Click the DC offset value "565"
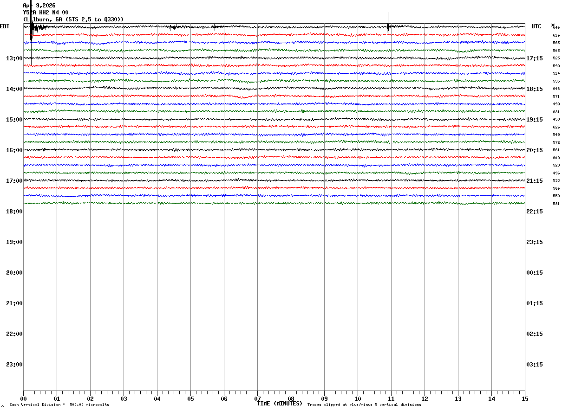This screenshot has width=562, height=411. pyautogui.click(x=556, y=43)
